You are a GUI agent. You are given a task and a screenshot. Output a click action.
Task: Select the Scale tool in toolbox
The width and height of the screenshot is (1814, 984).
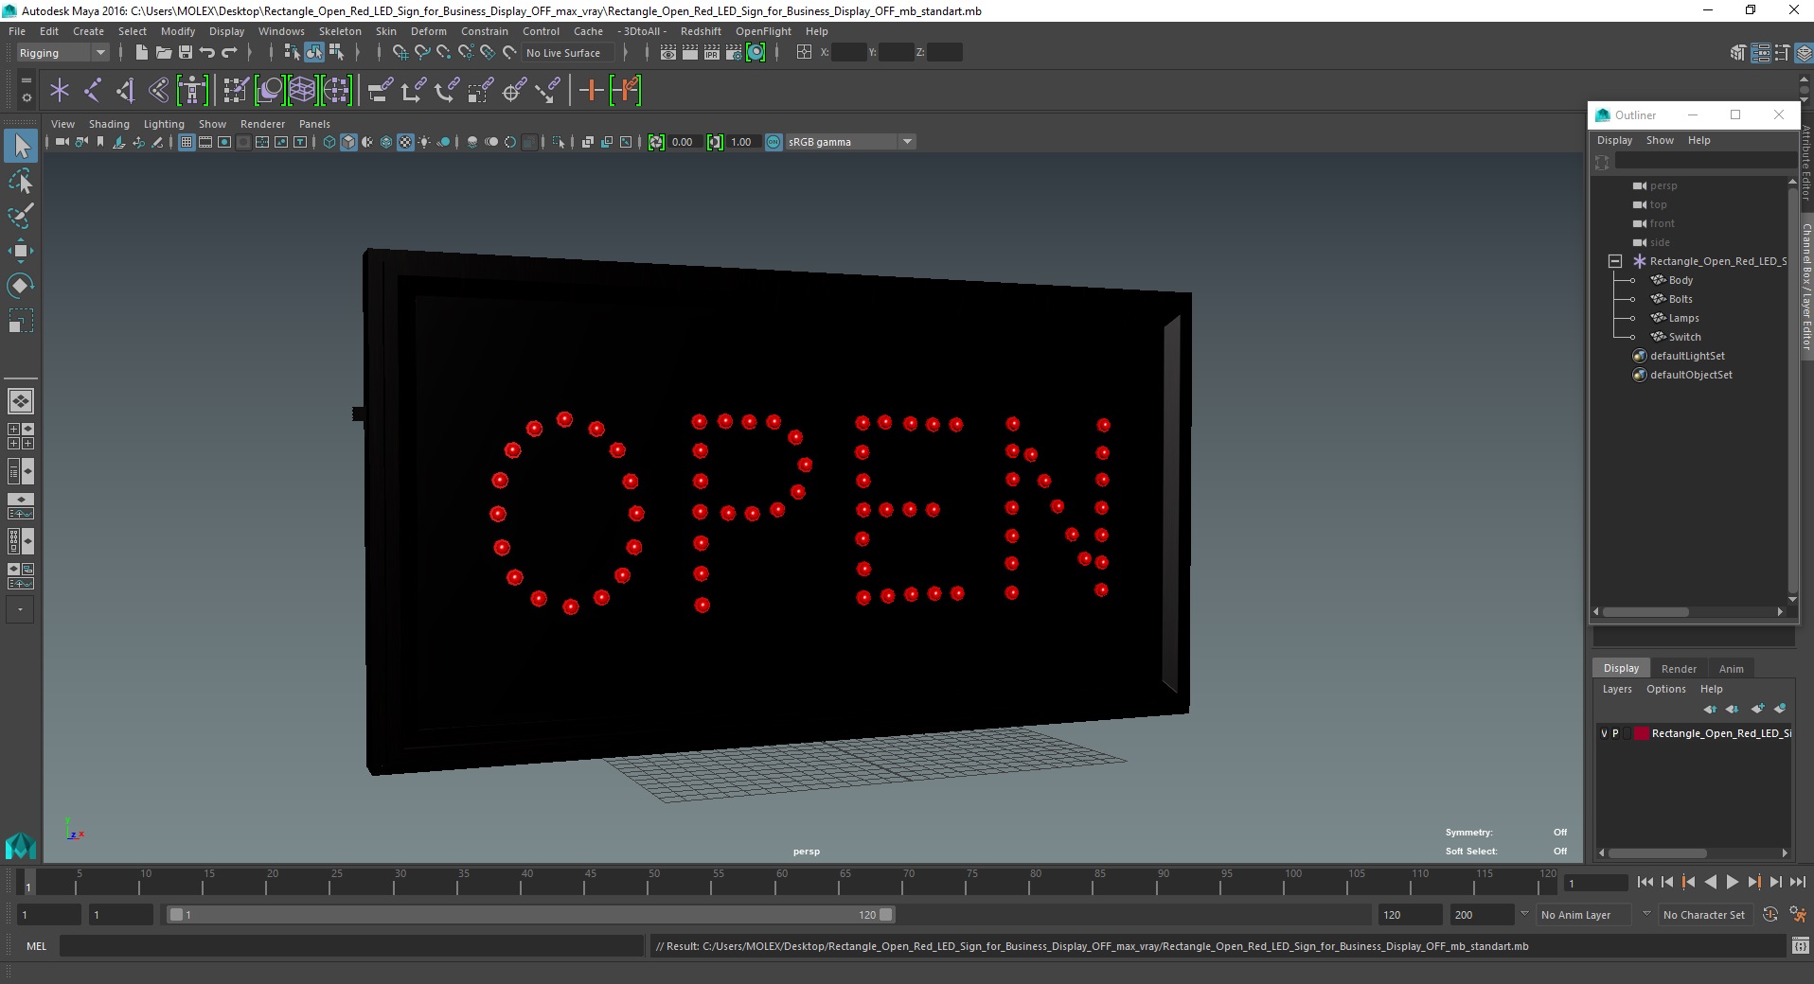click(x=21, y=321)
